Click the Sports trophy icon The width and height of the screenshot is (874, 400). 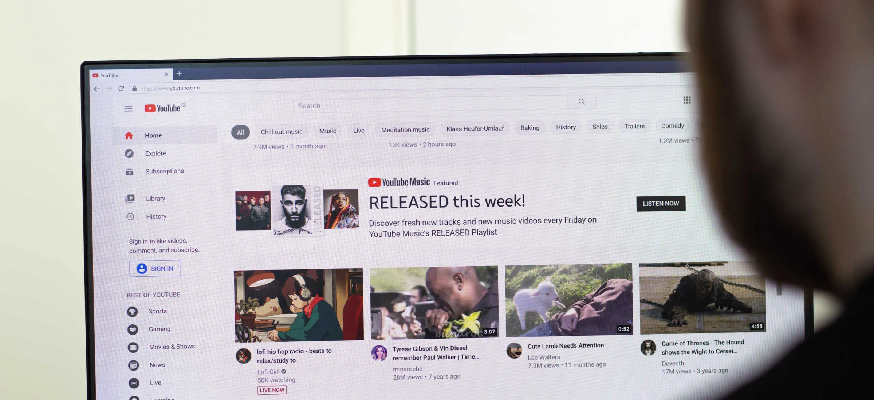pos(132,312)
